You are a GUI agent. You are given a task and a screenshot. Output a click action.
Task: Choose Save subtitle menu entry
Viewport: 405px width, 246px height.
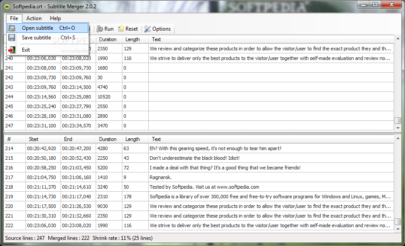coord(47,38)
